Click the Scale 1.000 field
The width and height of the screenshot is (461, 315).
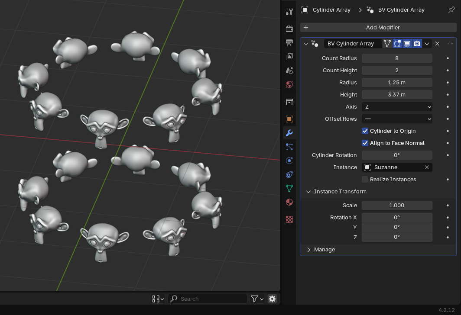point(397,205)
